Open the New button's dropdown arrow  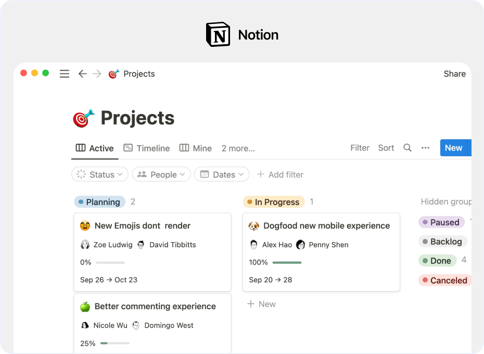point(469,148)
